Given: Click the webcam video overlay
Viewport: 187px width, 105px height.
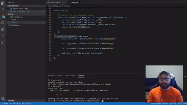Looking at the screenshot, I should click(164, 84).
